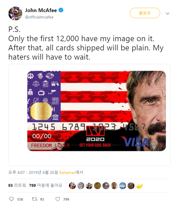Click the Bahamas location link

[67, 172]
